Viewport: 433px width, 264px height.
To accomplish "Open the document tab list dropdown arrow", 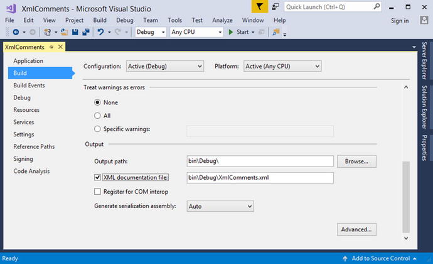I will point(414,47).
